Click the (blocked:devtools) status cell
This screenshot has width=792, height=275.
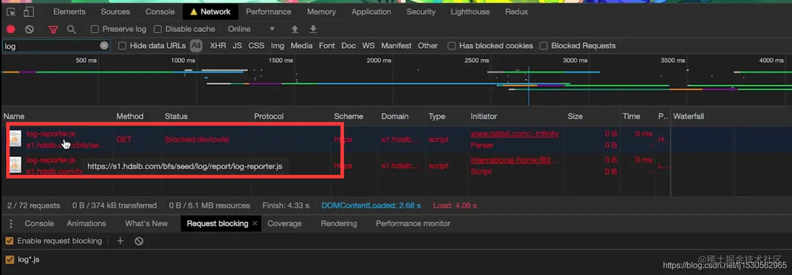coord(197,140)
